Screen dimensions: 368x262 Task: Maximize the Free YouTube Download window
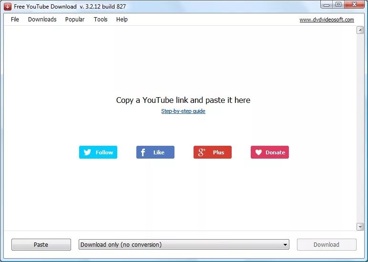(338, 5)
